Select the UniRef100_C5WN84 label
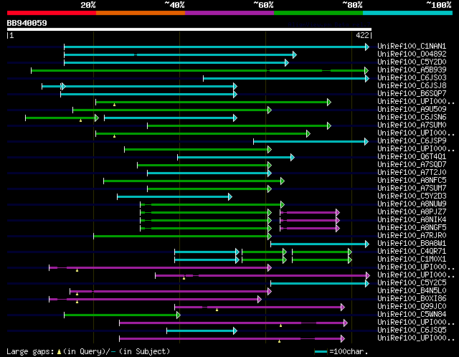This screenshot has width=459, height=357. (412, 315)
